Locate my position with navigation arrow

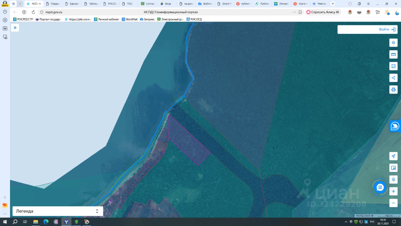[393, 156]
